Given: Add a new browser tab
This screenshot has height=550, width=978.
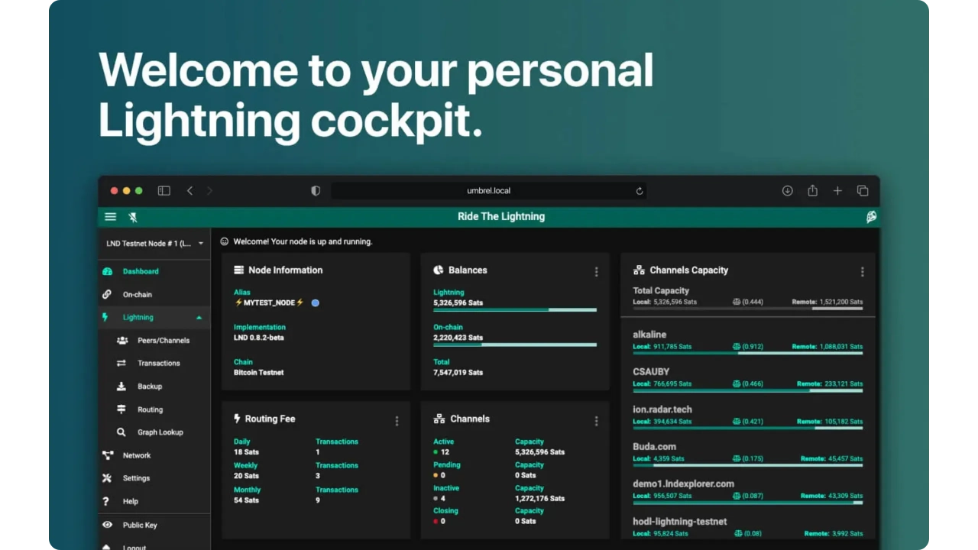Looking at the screenshot, I should tap(837, 191).
